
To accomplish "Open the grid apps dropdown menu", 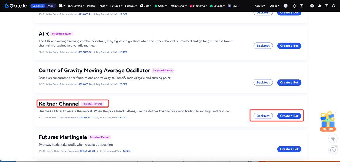I will point(62,6).
